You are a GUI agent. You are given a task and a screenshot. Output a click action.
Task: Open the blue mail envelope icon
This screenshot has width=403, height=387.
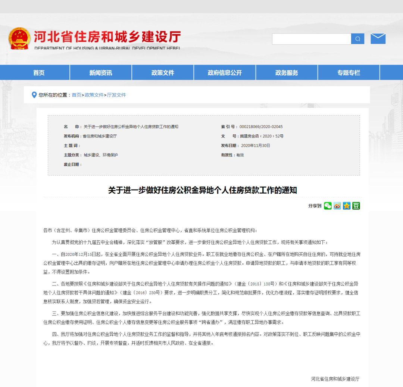pyautogui.click(x=378, y=39)
